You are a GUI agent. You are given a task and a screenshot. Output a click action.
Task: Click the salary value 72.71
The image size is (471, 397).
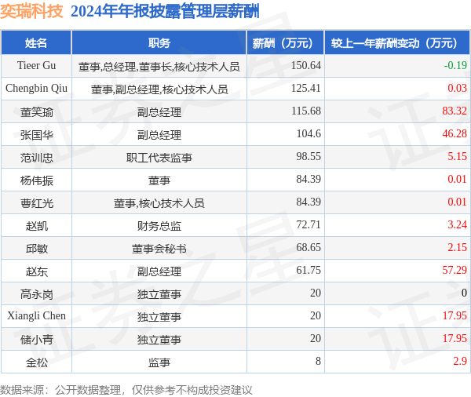(309, 224)
